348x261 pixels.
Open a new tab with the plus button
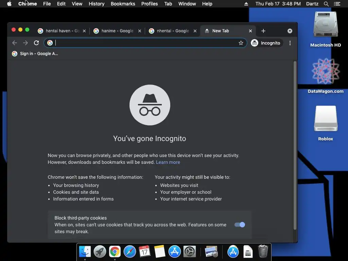click(263, 31)
